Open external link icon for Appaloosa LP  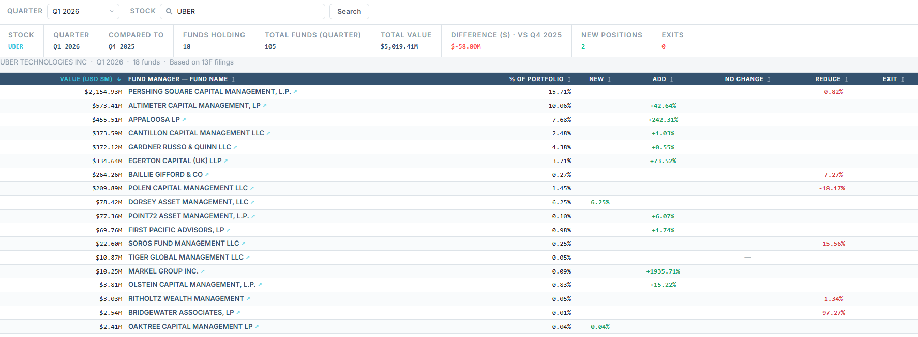pyautogui.click(x=184, y=120)
